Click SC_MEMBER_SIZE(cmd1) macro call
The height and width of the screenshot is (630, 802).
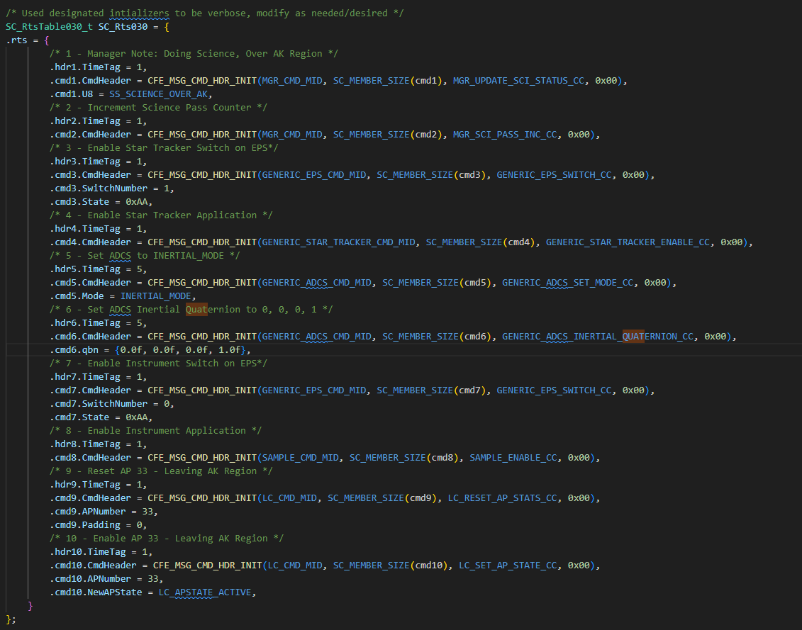[x=388, y=81]
